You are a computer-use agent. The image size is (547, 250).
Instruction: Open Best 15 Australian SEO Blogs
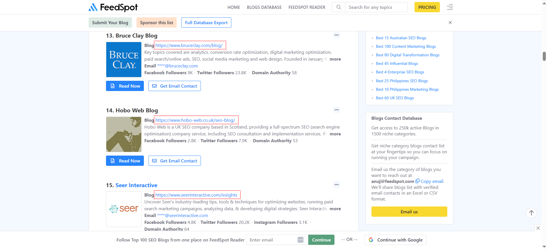(401, 38)
